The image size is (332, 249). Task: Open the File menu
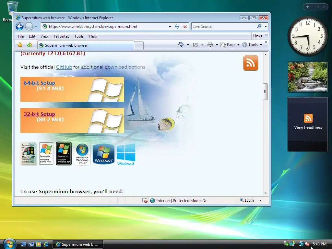coord(21,36)
